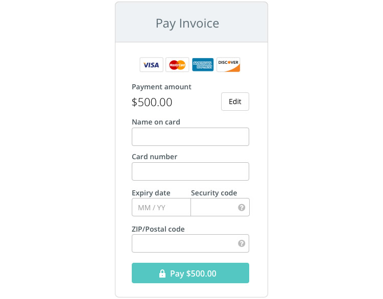
Task: Focus the Name on card field
Action: [190, 137]
